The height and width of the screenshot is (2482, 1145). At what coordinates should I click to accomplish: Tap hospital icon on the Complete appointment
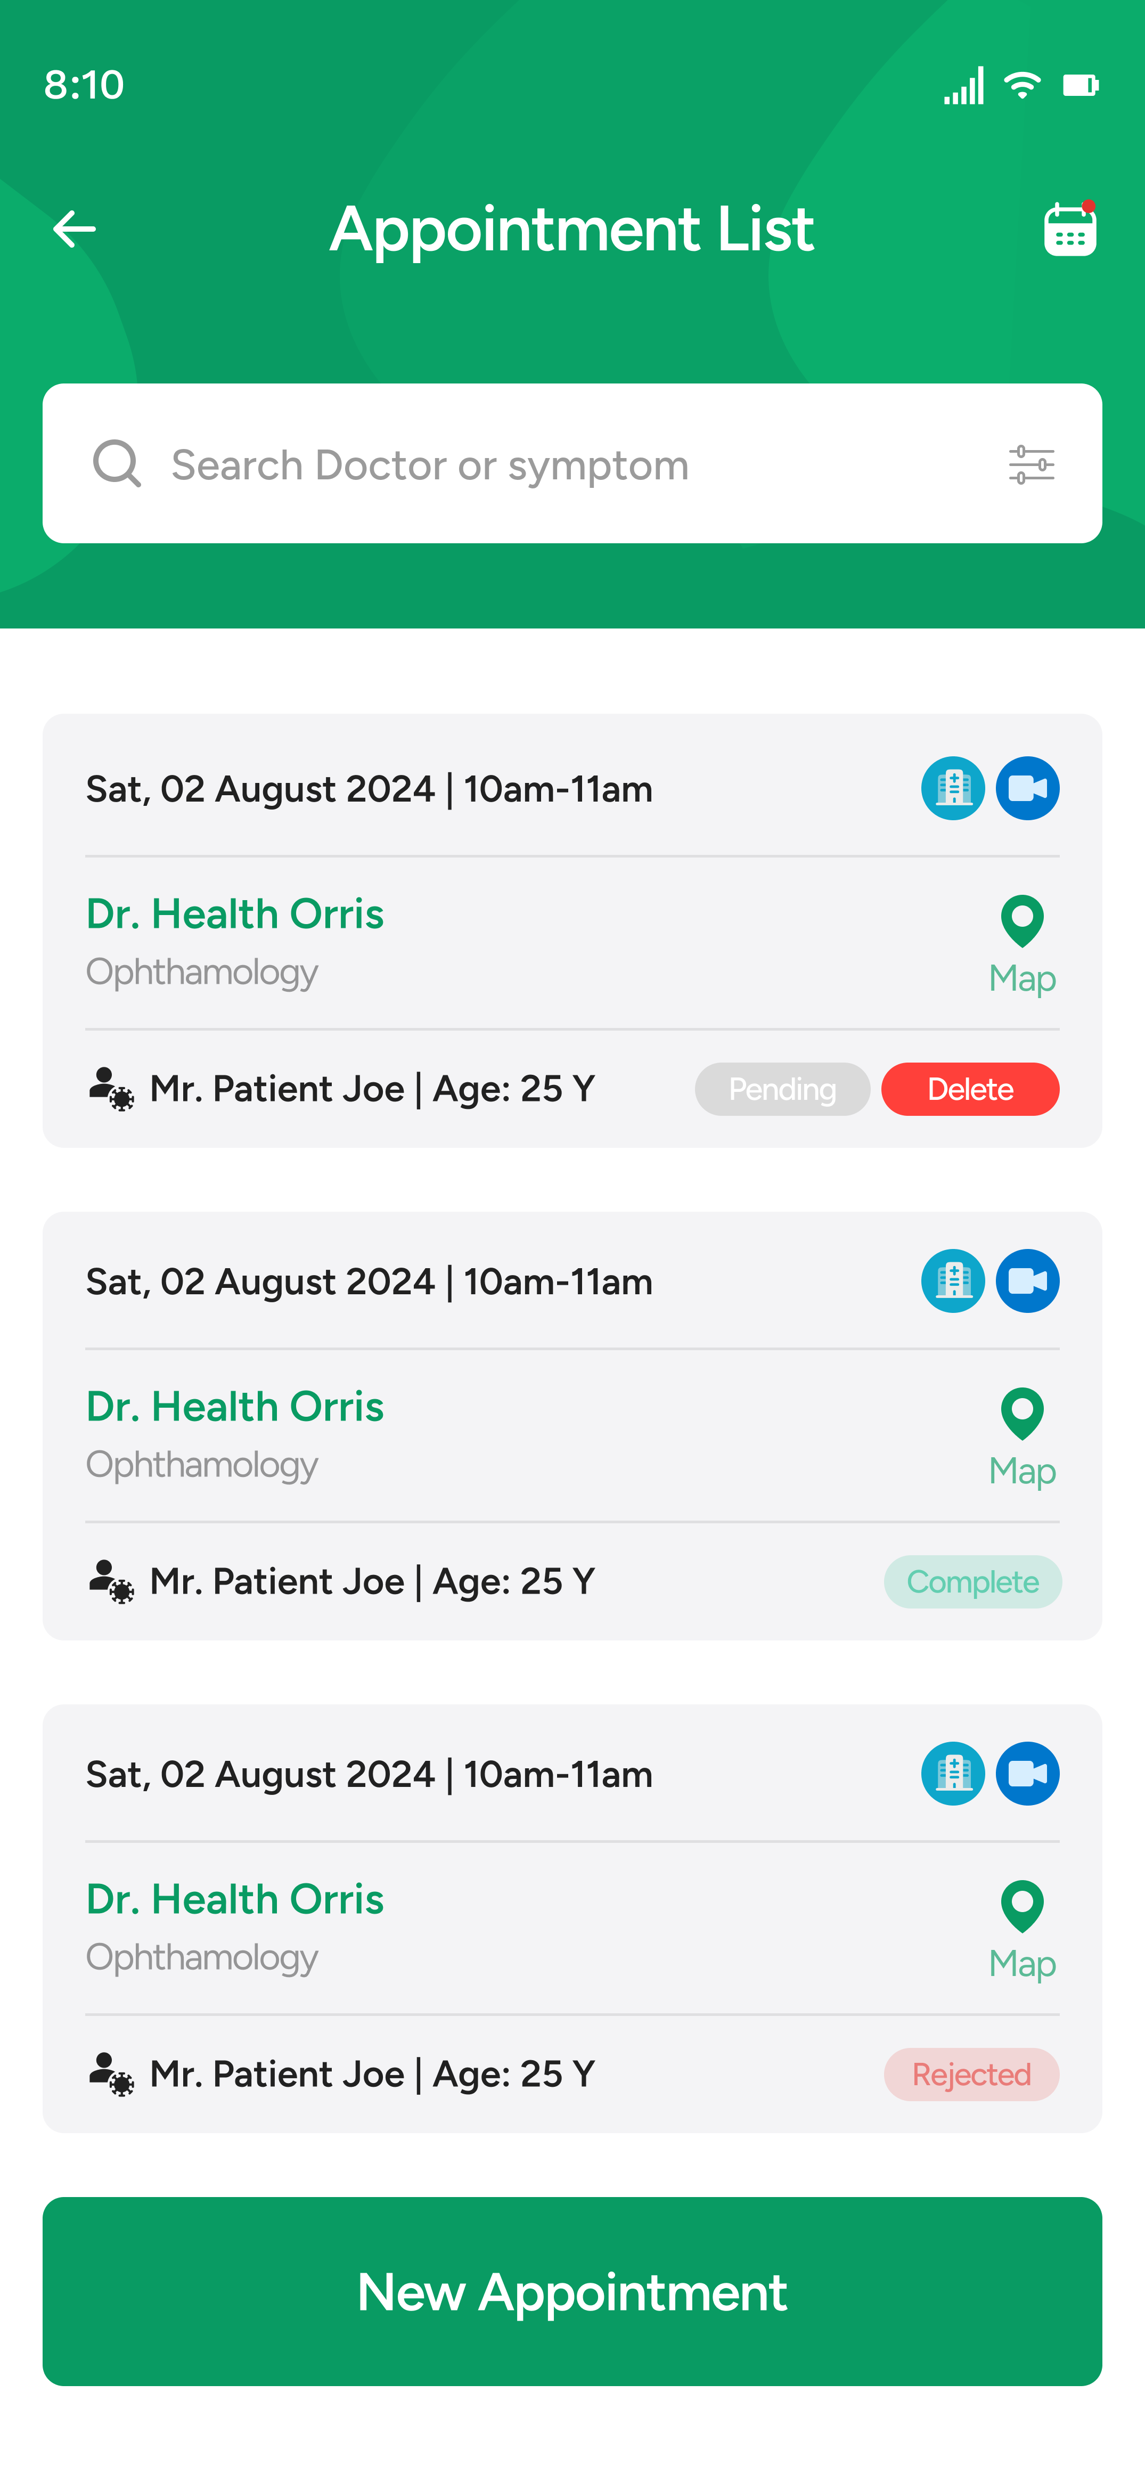(952, 1281)
